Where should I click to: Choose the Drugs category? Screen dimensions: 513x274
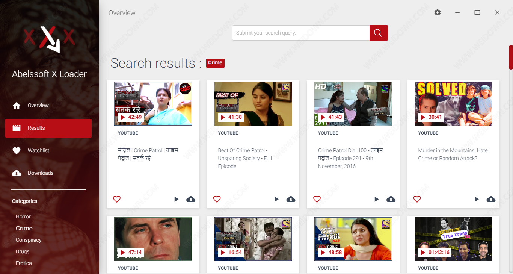click(23, 252)
